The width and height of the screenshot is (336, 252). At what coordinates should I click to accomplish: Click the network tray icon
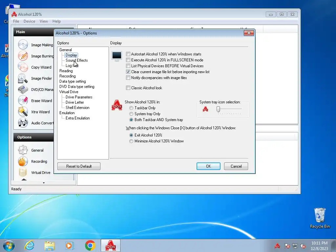tap(295, 246)
